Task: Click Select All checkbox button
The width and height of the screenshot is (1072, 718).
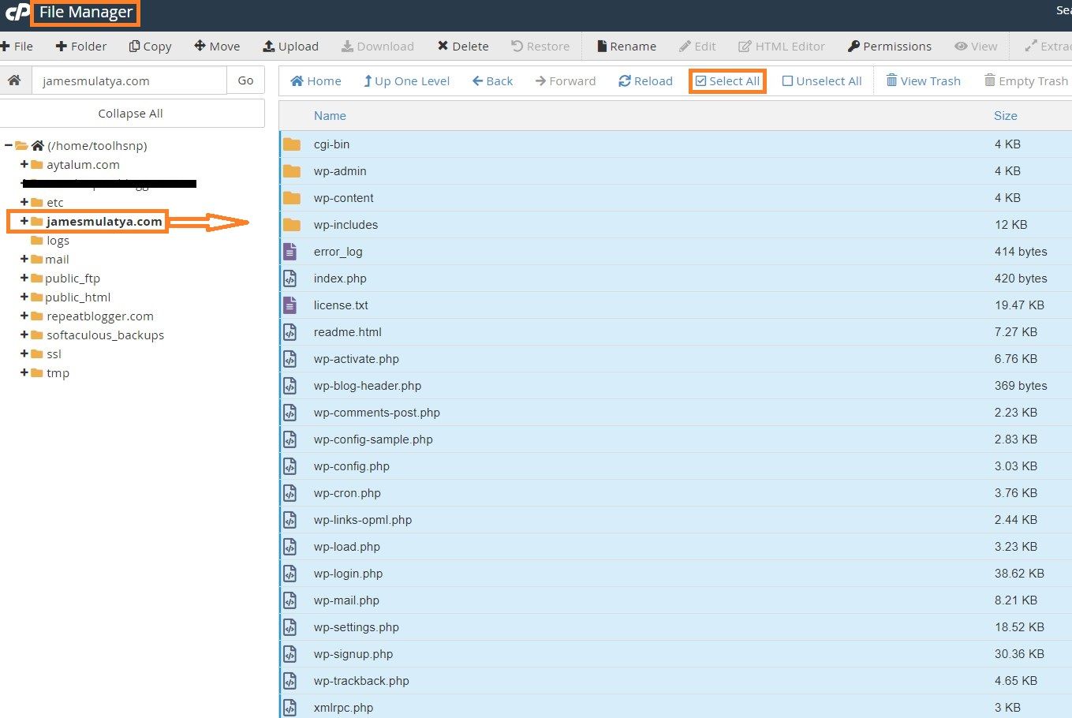Action: pyautogui.click(x=727, y=81)
